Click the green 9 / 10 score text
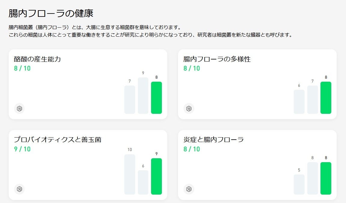Screen dimensions: 346x203 22,149
